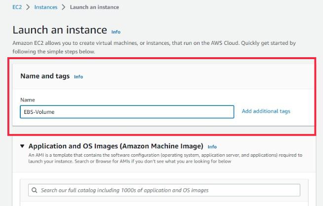Open the EC2 breadcrumb link
Image resolution: width=323 pixels, height=206 pixels.
point(17,7)
